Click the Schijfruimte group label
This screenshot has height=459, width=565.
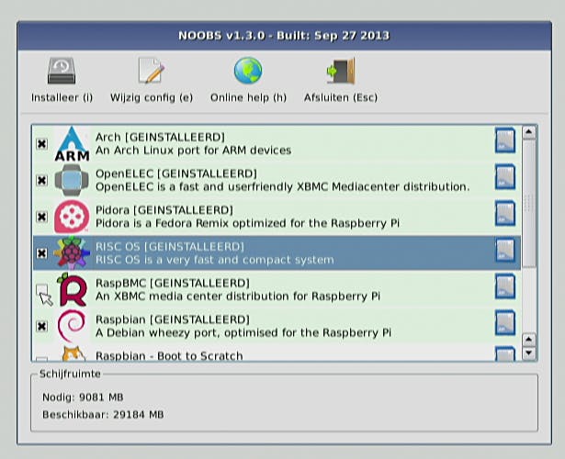(x=70, y=374)
